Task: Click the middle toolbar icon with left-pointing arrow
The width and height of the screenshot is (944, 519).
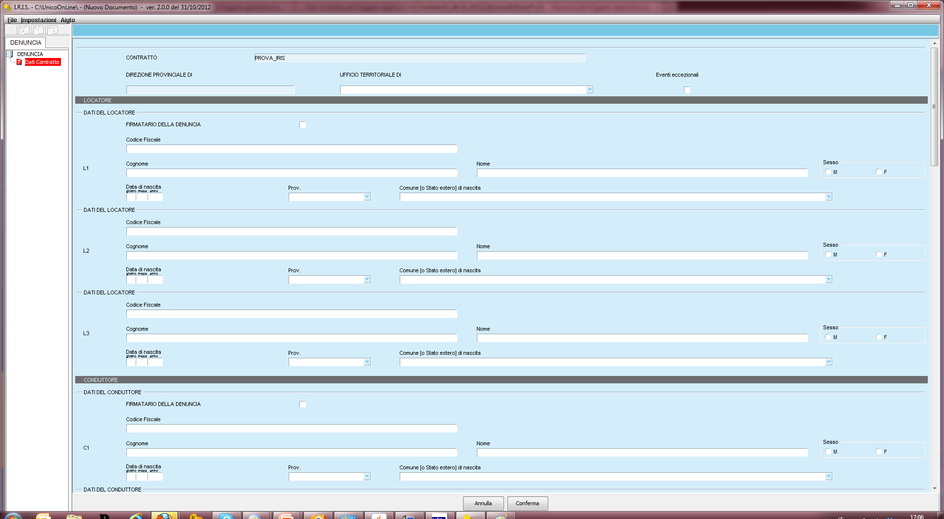Action: click(37, 30)
